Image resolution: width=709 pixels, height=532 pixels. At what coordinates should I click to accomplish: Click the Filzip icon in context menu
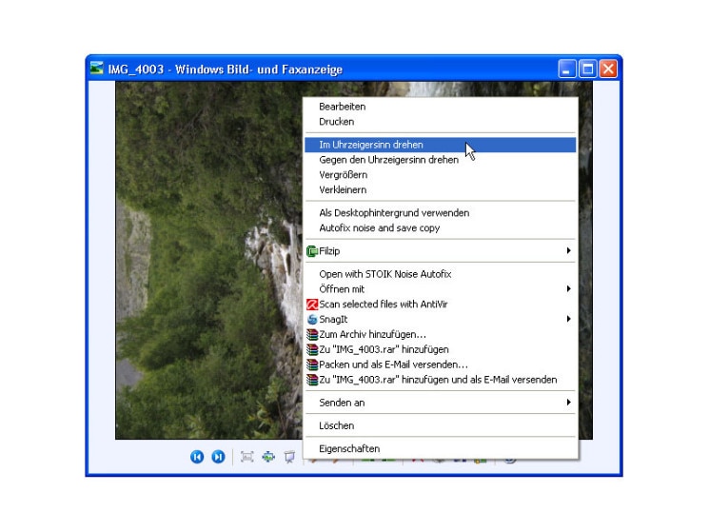pyautogui.click(x=311, y=251)
